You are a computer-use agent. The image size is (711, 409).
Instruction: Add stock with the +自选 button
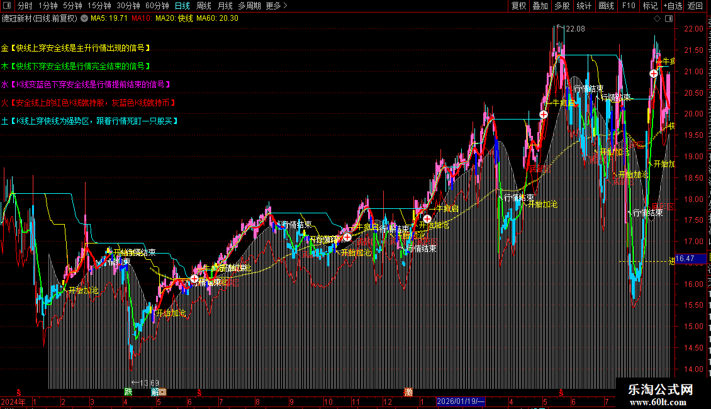(673, 6)
